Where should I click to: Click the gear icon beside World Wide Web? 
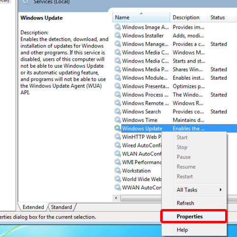coord(118,179)
